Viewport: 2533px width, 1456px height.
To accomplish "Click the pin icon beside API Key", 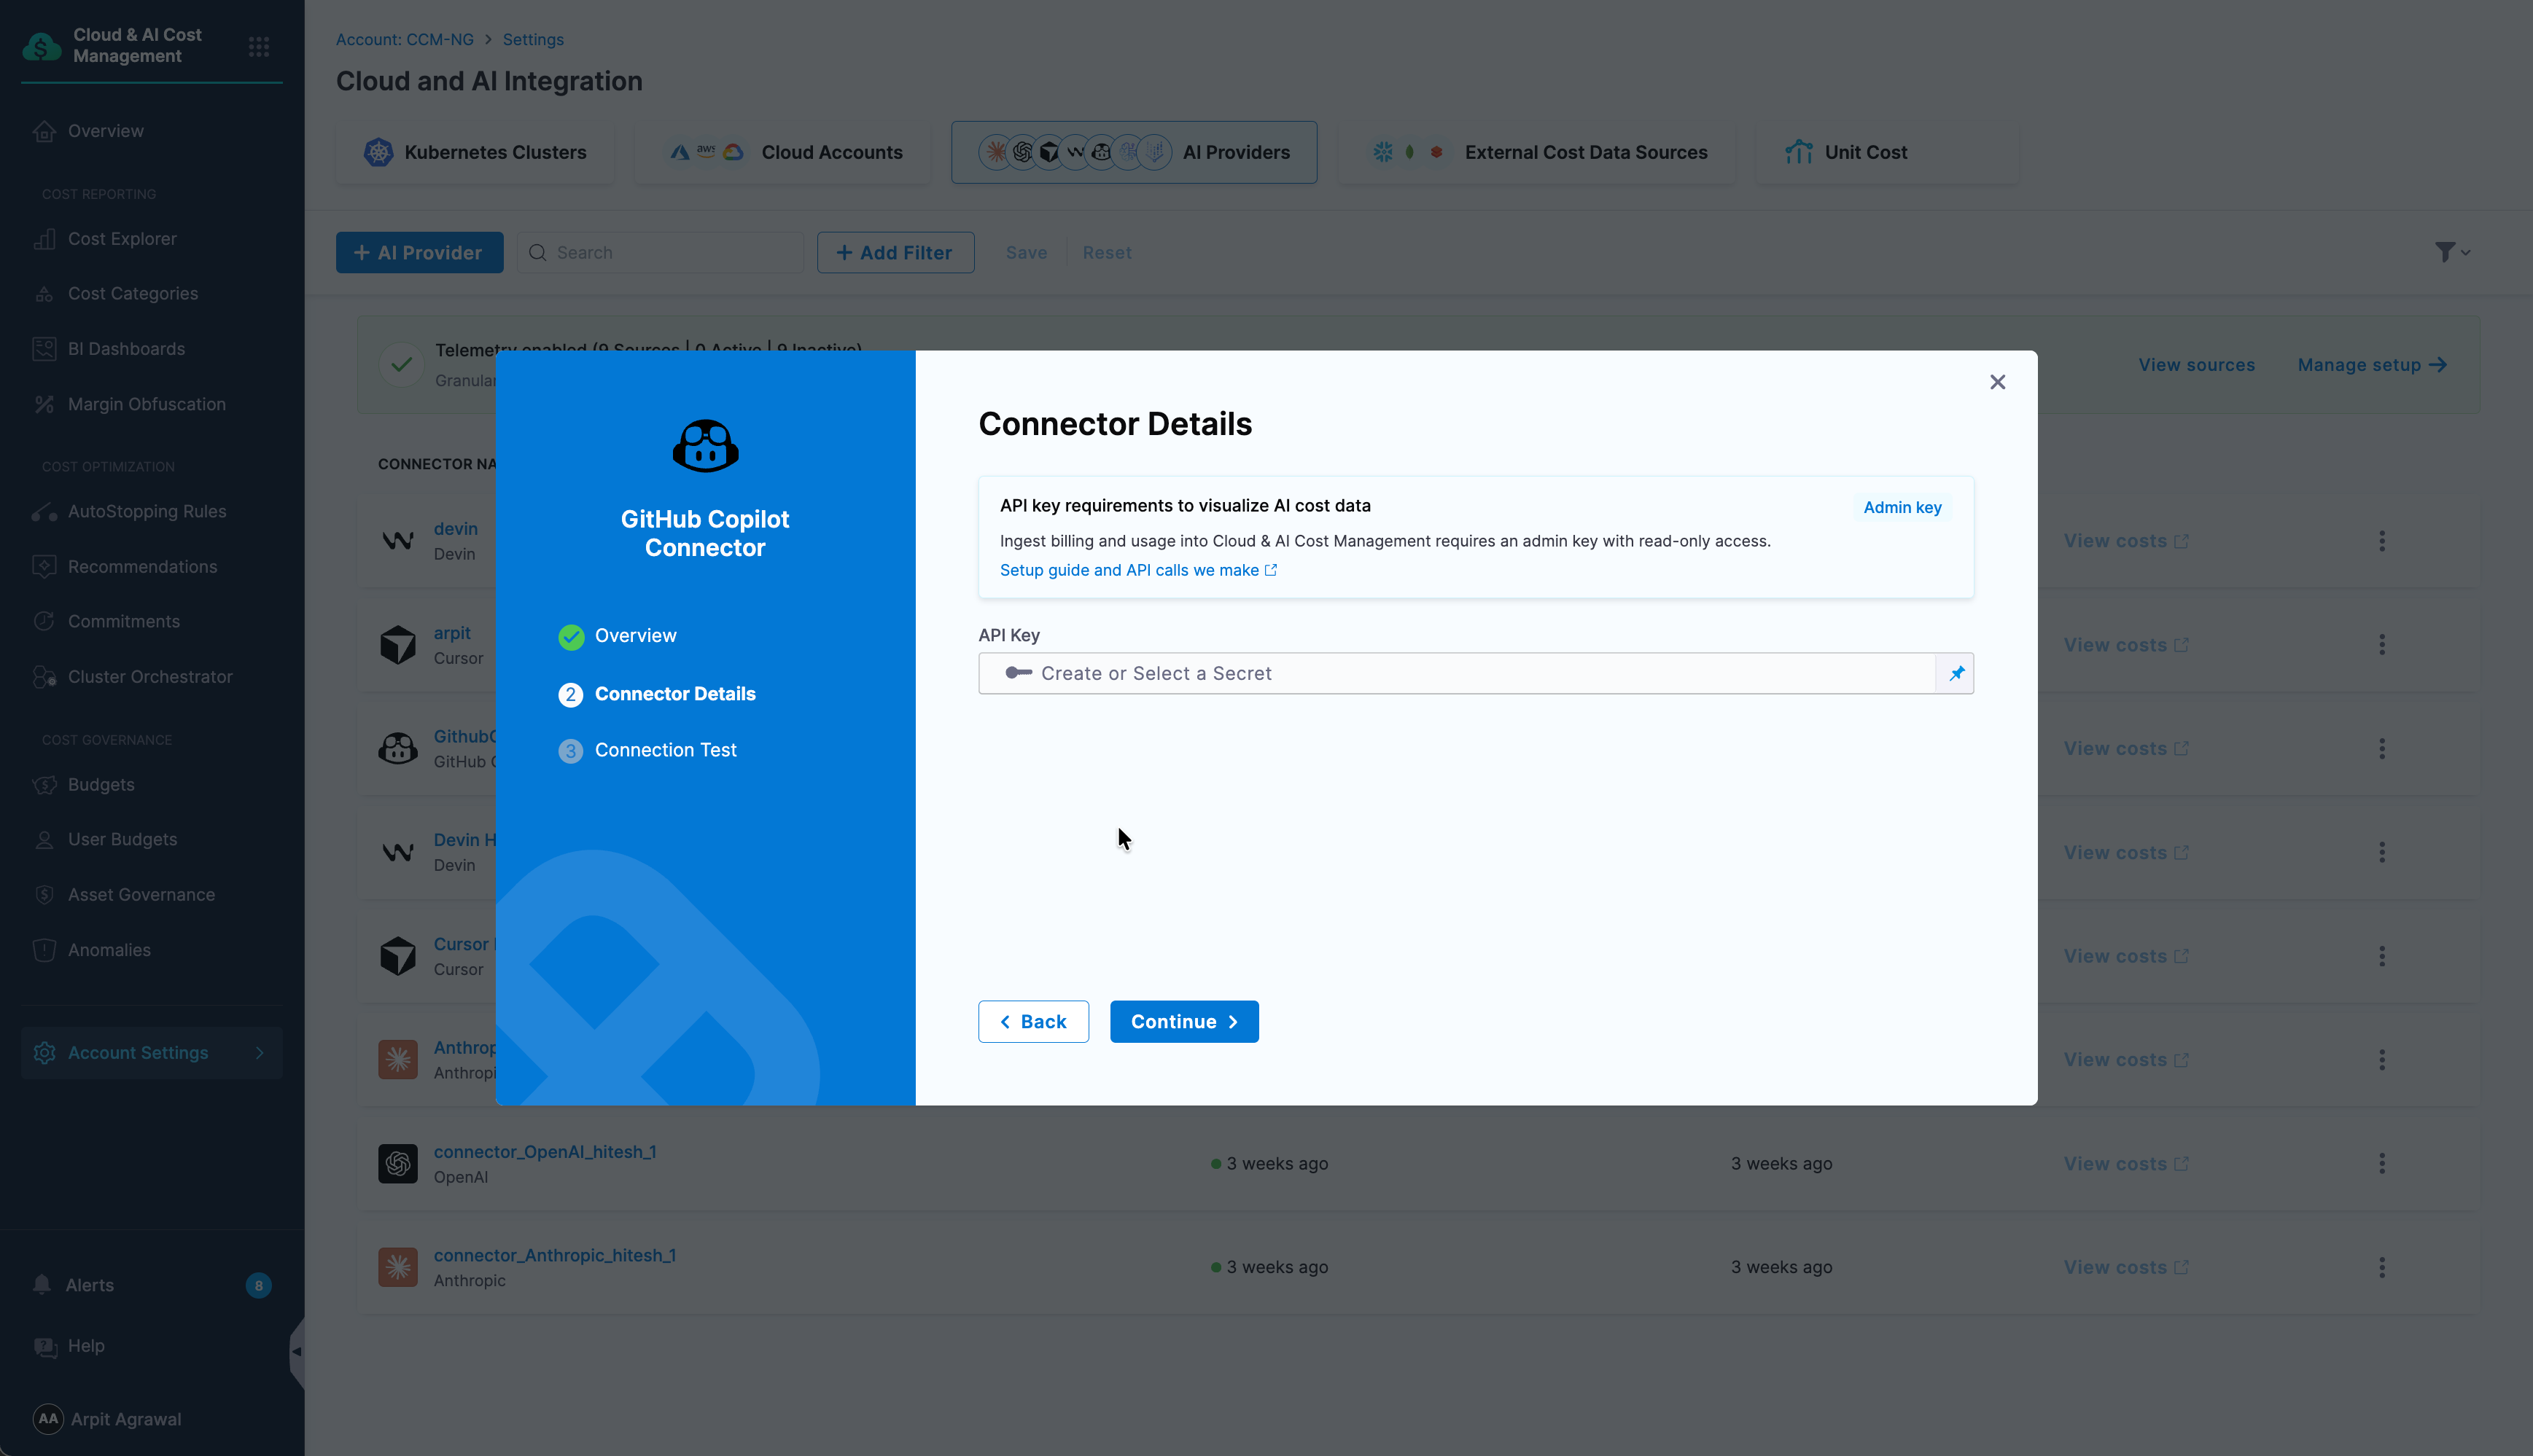I will coord(1956,673).
